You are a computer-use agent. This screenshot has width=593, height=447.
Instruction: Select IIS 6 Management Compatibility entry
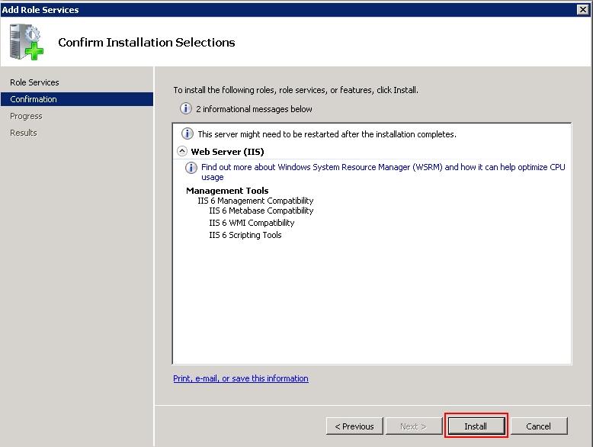click(x=255, y=201)
